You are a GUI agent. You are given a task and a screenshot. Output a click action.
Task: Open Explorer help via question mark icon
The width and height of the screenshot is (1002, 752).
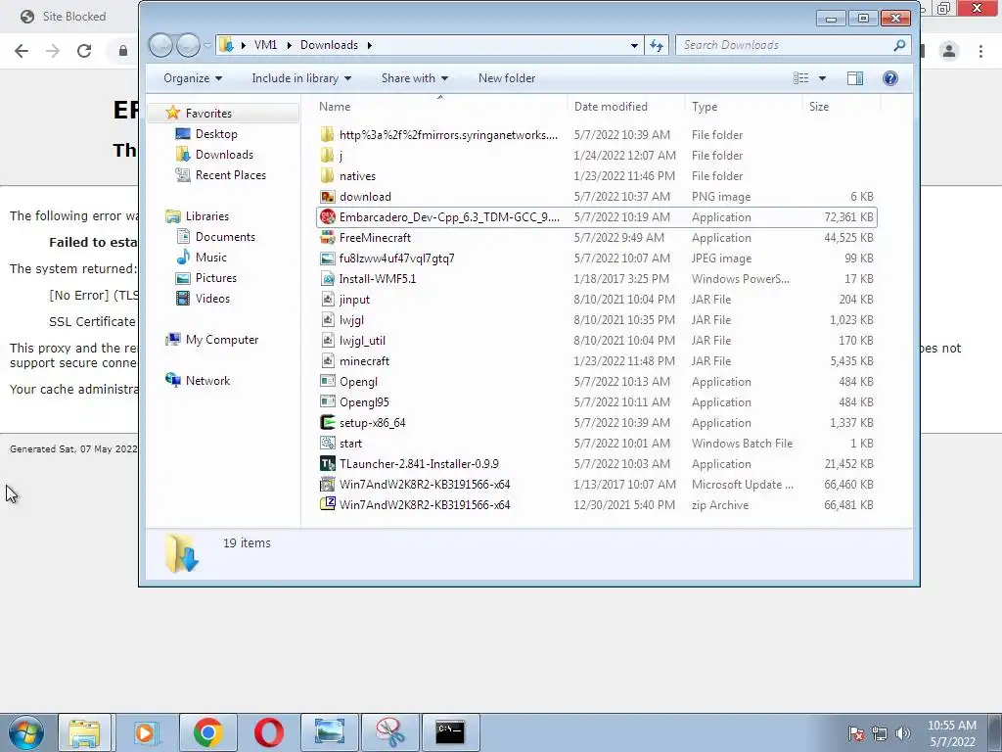coord(890,78)
